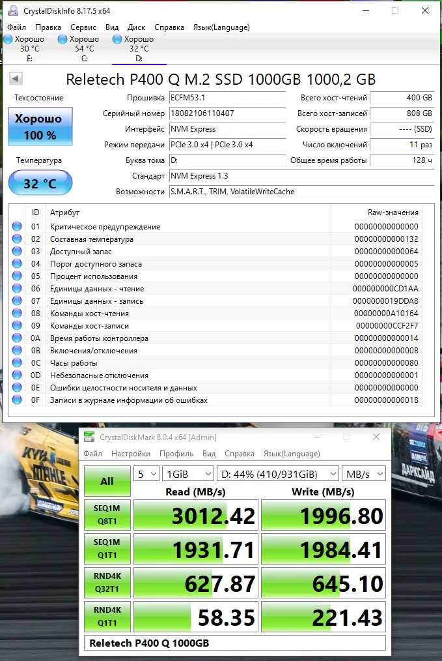442x661 pixels.
Task: Click status circle for attribute 01 Критическое предупреждение
Action: (x=17, y=226)
